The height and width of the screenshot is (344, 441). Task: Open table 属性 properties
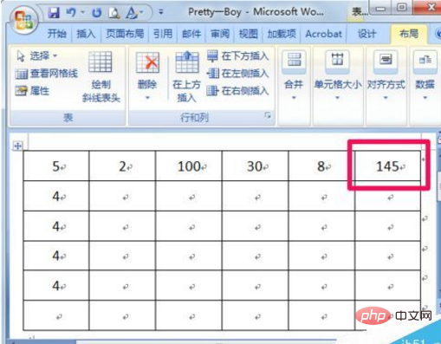pos(32,91)
